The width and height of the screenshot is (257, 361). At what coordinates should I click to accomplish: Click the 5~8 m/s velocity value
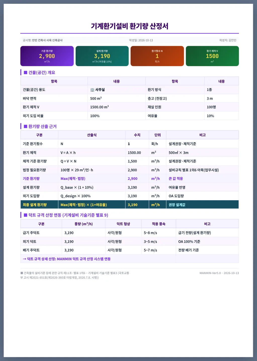pyautogui.click(x=150, y=233)
